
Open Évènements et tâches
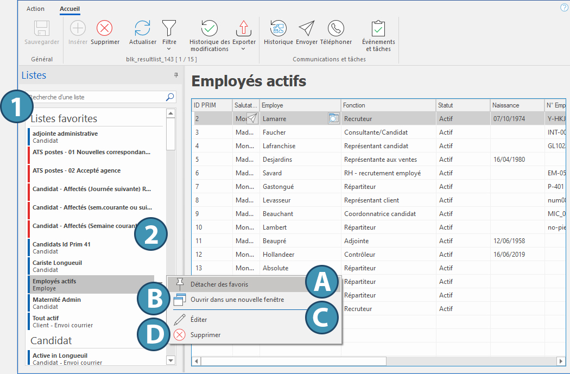point(378,28)
